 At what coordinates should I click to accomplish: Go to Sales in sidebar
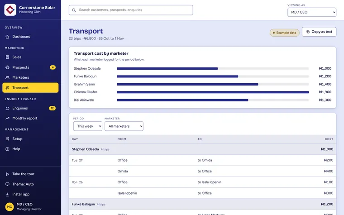pos(30,57)
